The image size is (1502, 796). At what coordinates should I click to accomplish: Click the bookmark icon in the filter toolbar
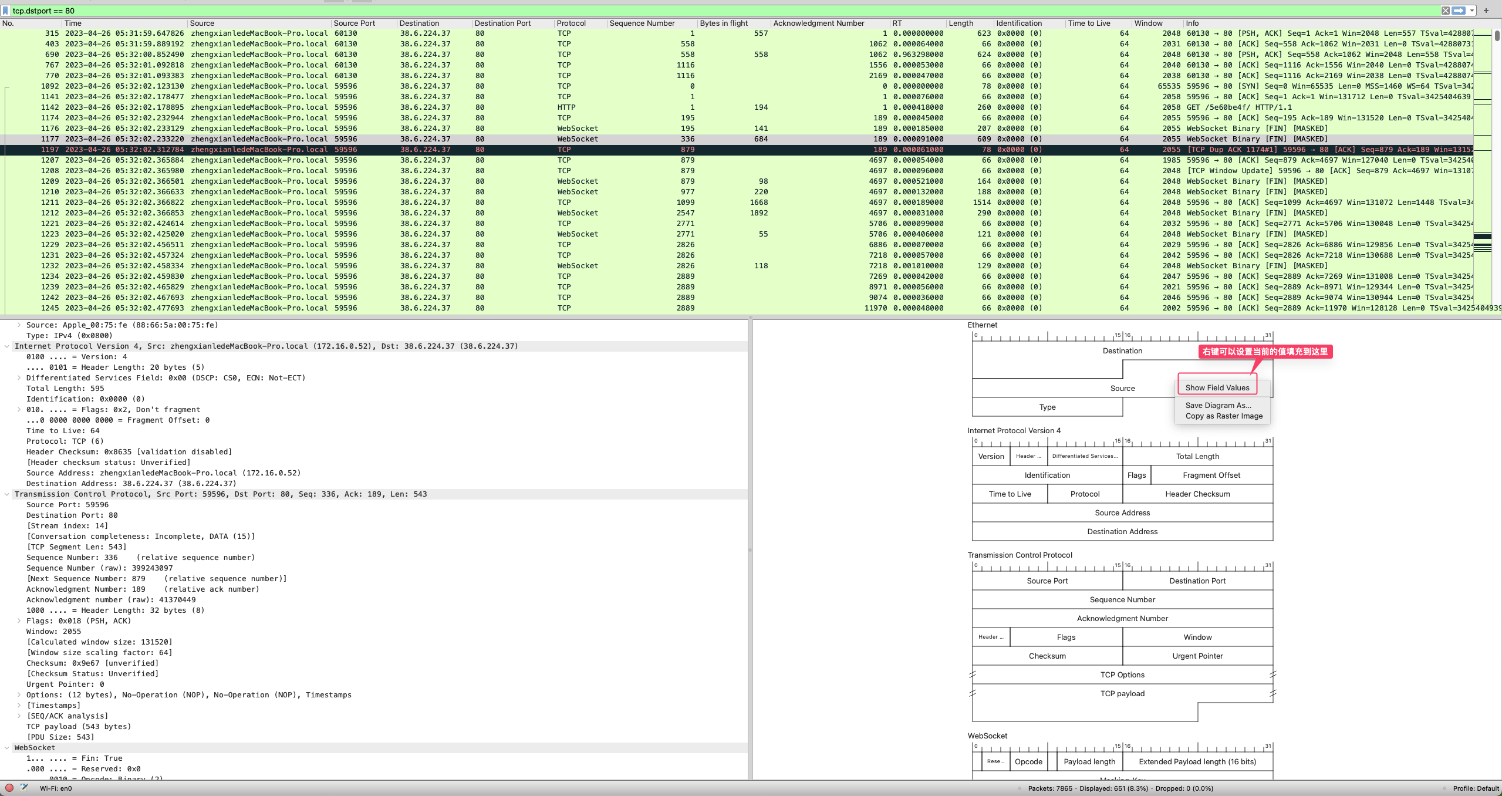(x=5, y=10)
